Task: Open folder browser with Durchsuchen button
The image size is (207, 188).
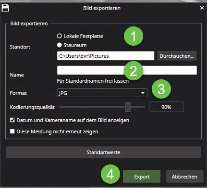Action: [x=177, y=56]
